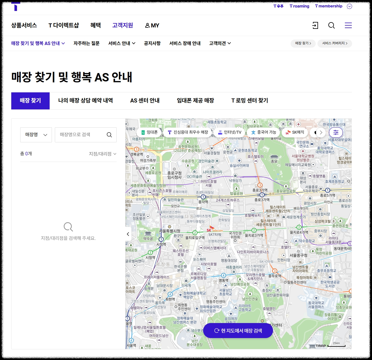Open the login arrow icon in header

(315, 25)
